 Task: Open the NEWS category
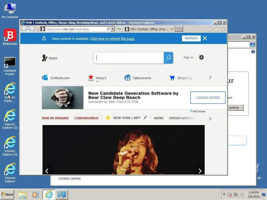pos(159,118)
